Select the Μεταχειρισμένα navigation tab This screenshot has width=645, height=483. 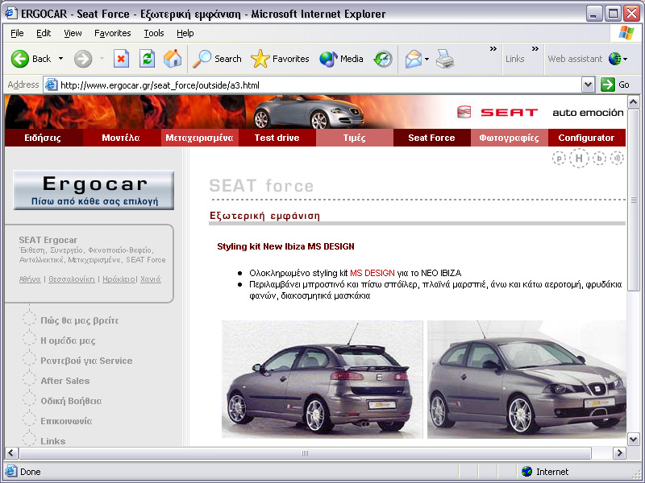pos(199,138)
